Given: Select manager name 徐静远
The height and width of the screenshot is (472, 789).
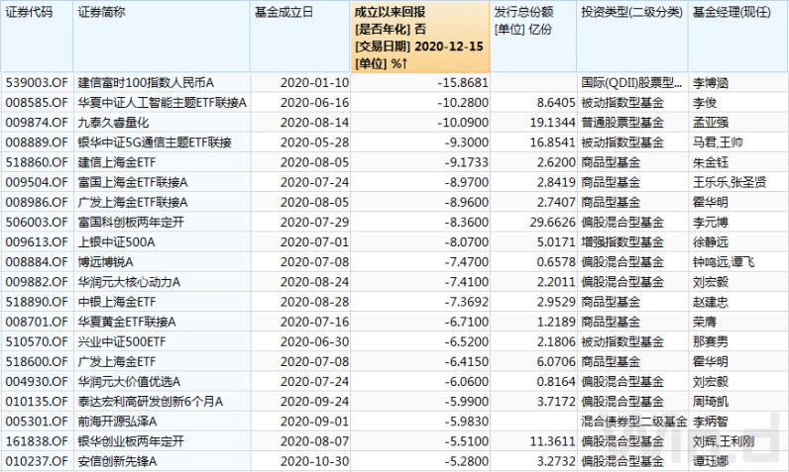Looking at the screenshot, I should pos(711,242).
